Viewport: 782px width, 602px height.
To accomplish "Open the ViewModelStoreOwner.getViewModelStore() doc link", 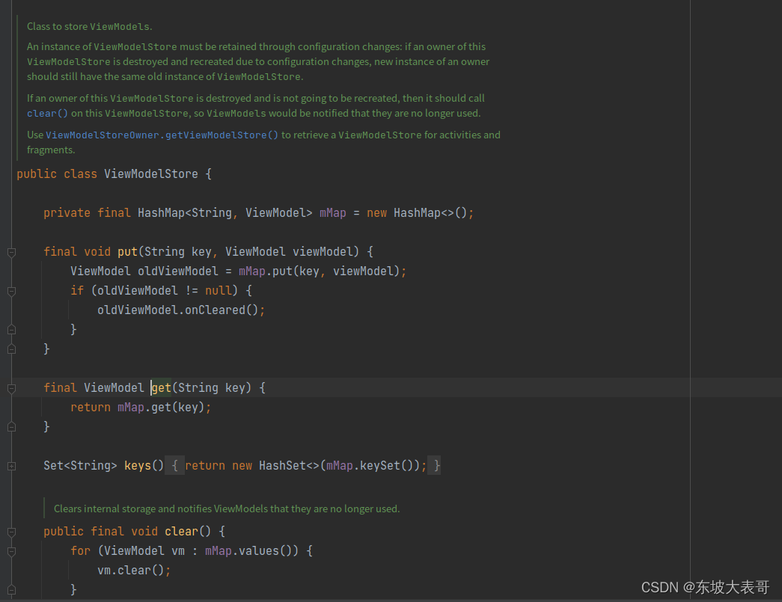I will click(162, 135).
